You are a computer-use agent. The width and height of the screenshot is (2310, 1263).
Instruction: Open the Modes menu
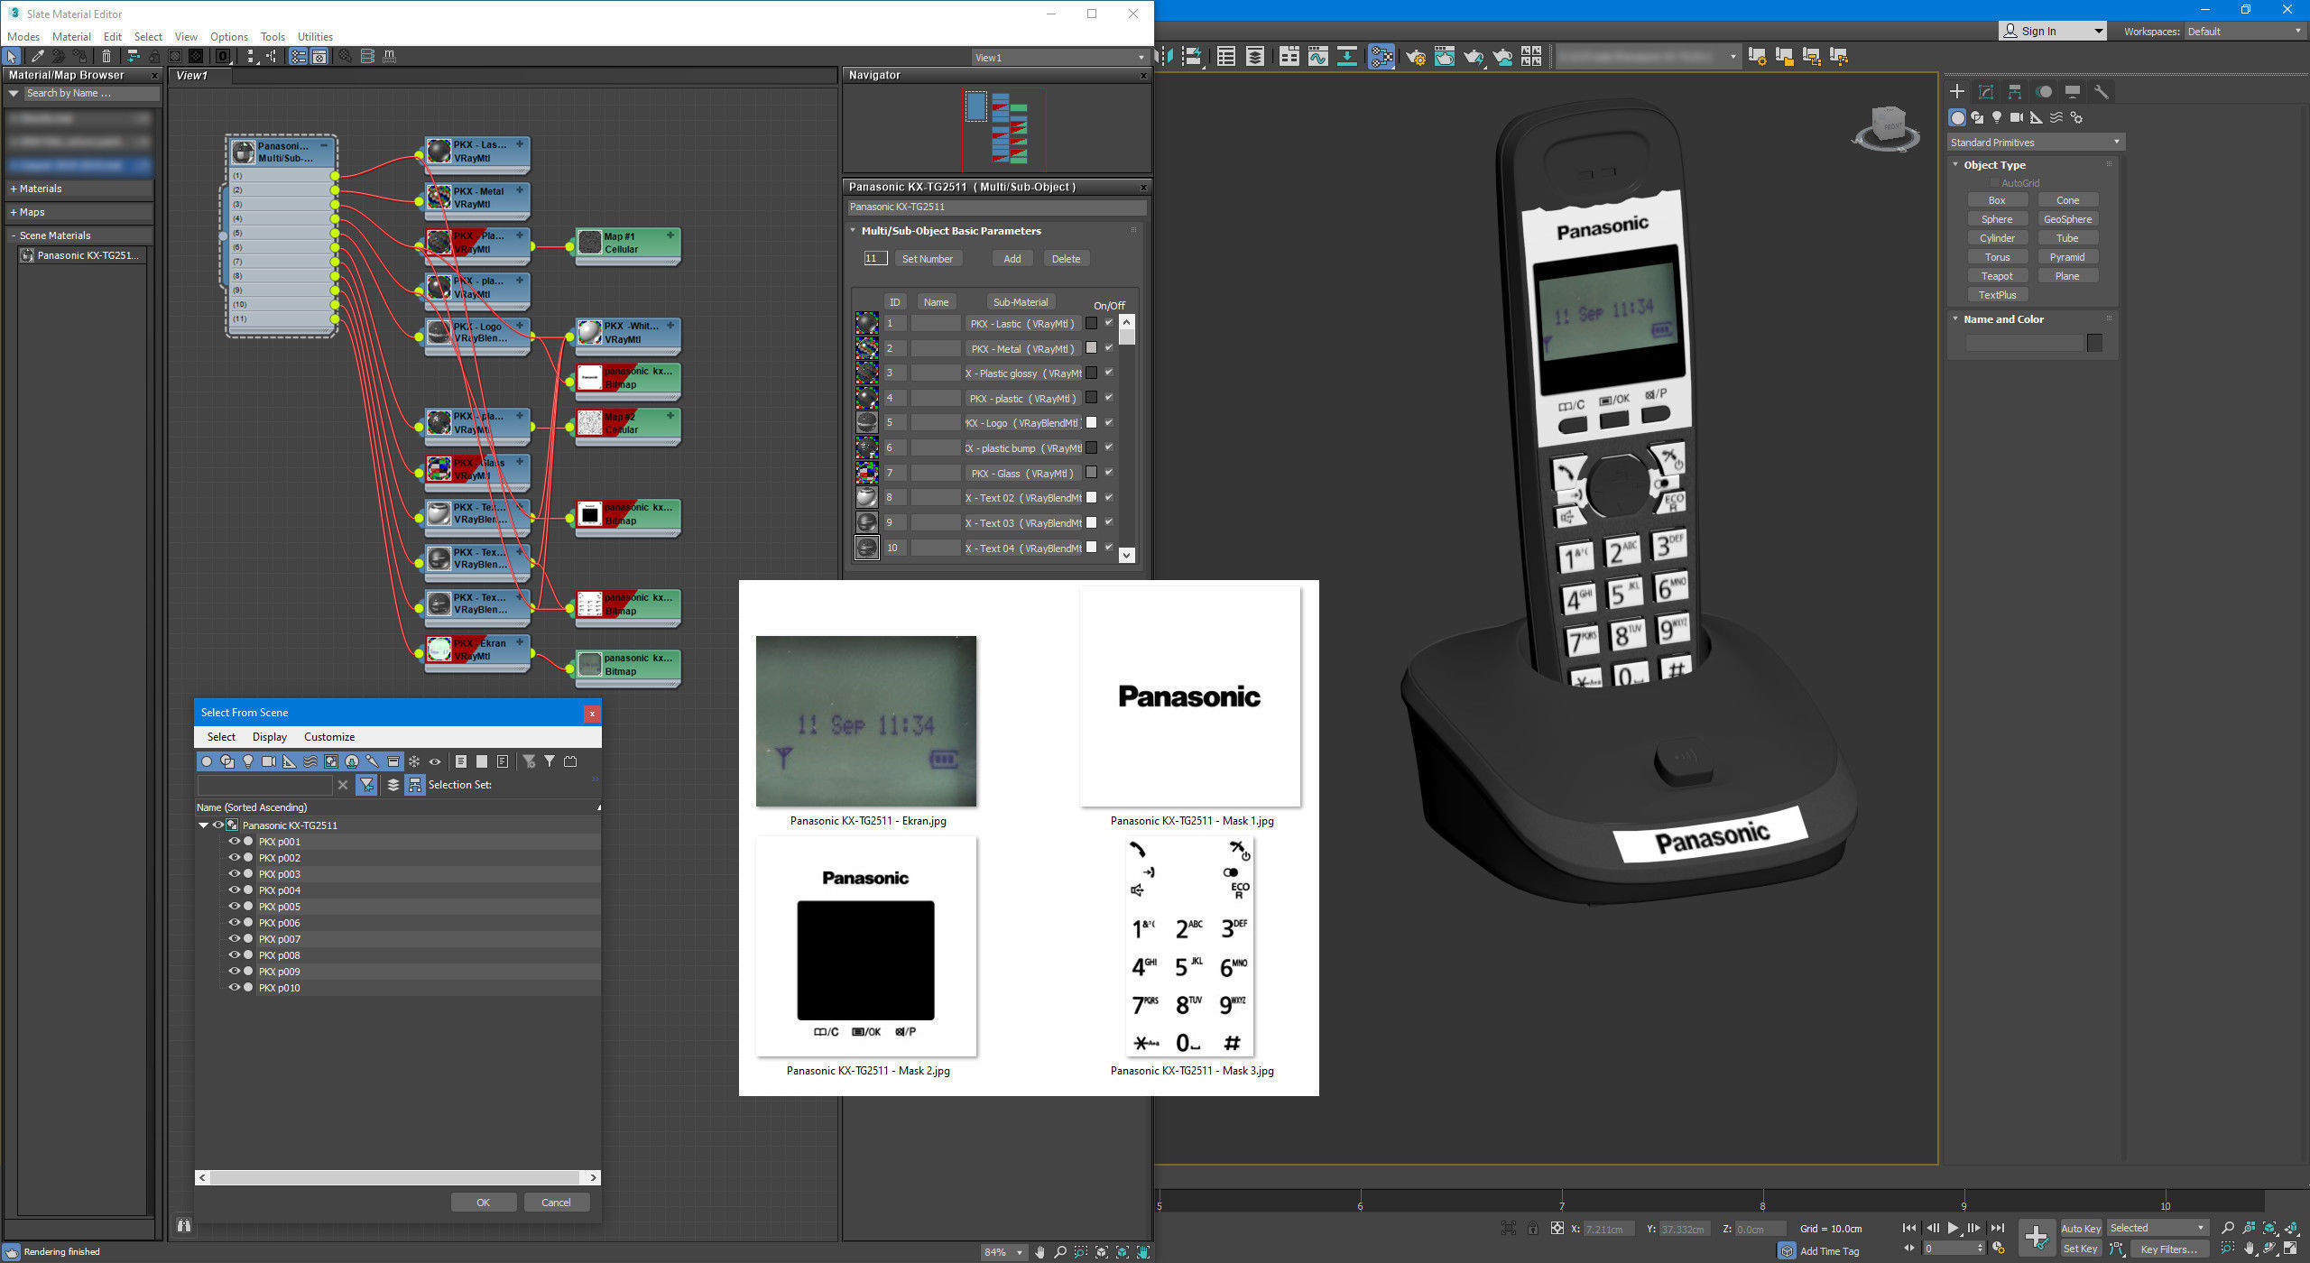[x=23, y=37]
